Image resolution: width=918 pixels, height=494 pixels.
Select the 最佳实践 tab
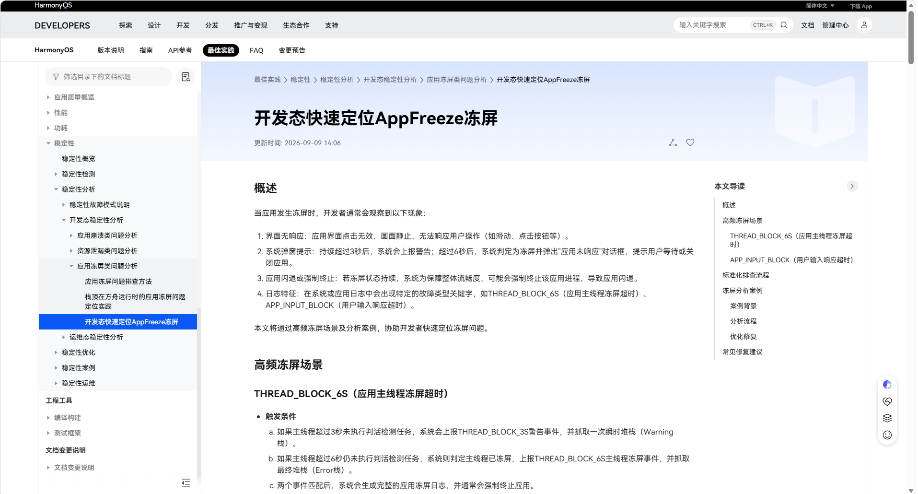[221, 50]
